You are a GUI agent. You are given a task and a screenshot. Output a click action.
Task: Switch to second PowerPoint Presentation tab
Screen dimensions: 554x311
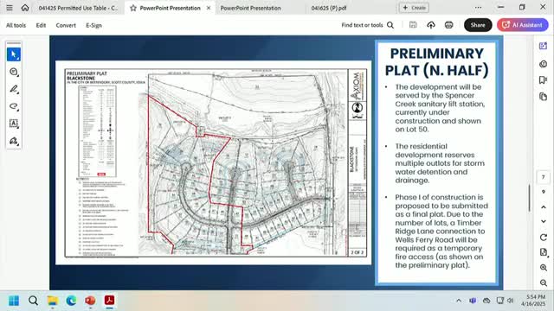(x=250, y=8)
